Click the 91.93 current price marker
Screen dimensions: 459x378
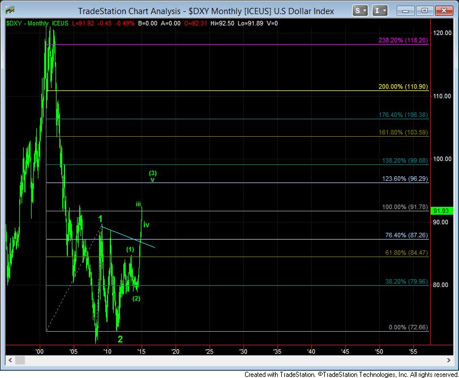[x=440, y=211]
